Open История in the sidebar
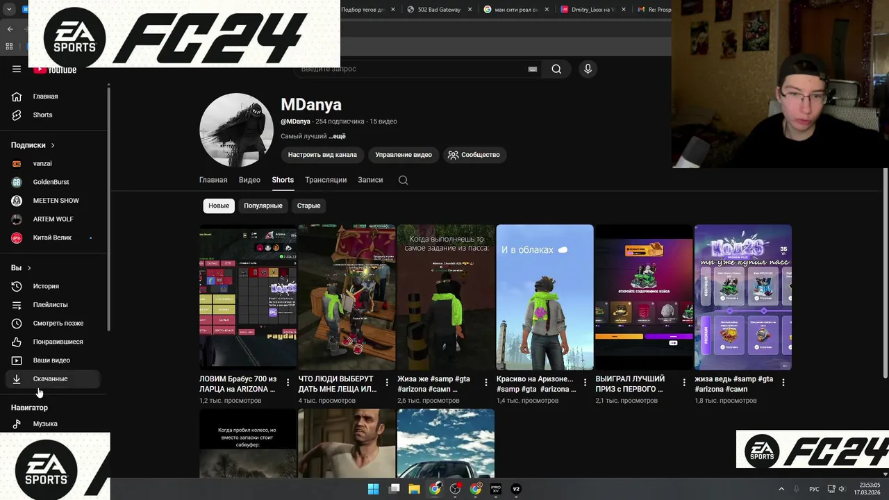 [x=54, y=286]
